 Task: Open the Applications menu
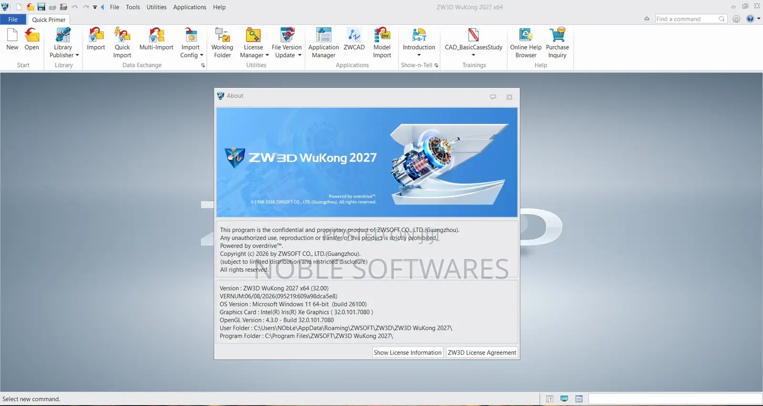(x=190, y=7)
